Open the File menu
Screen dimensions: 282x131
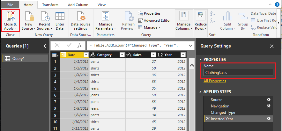pyautogui.click(x=10, y=5)
